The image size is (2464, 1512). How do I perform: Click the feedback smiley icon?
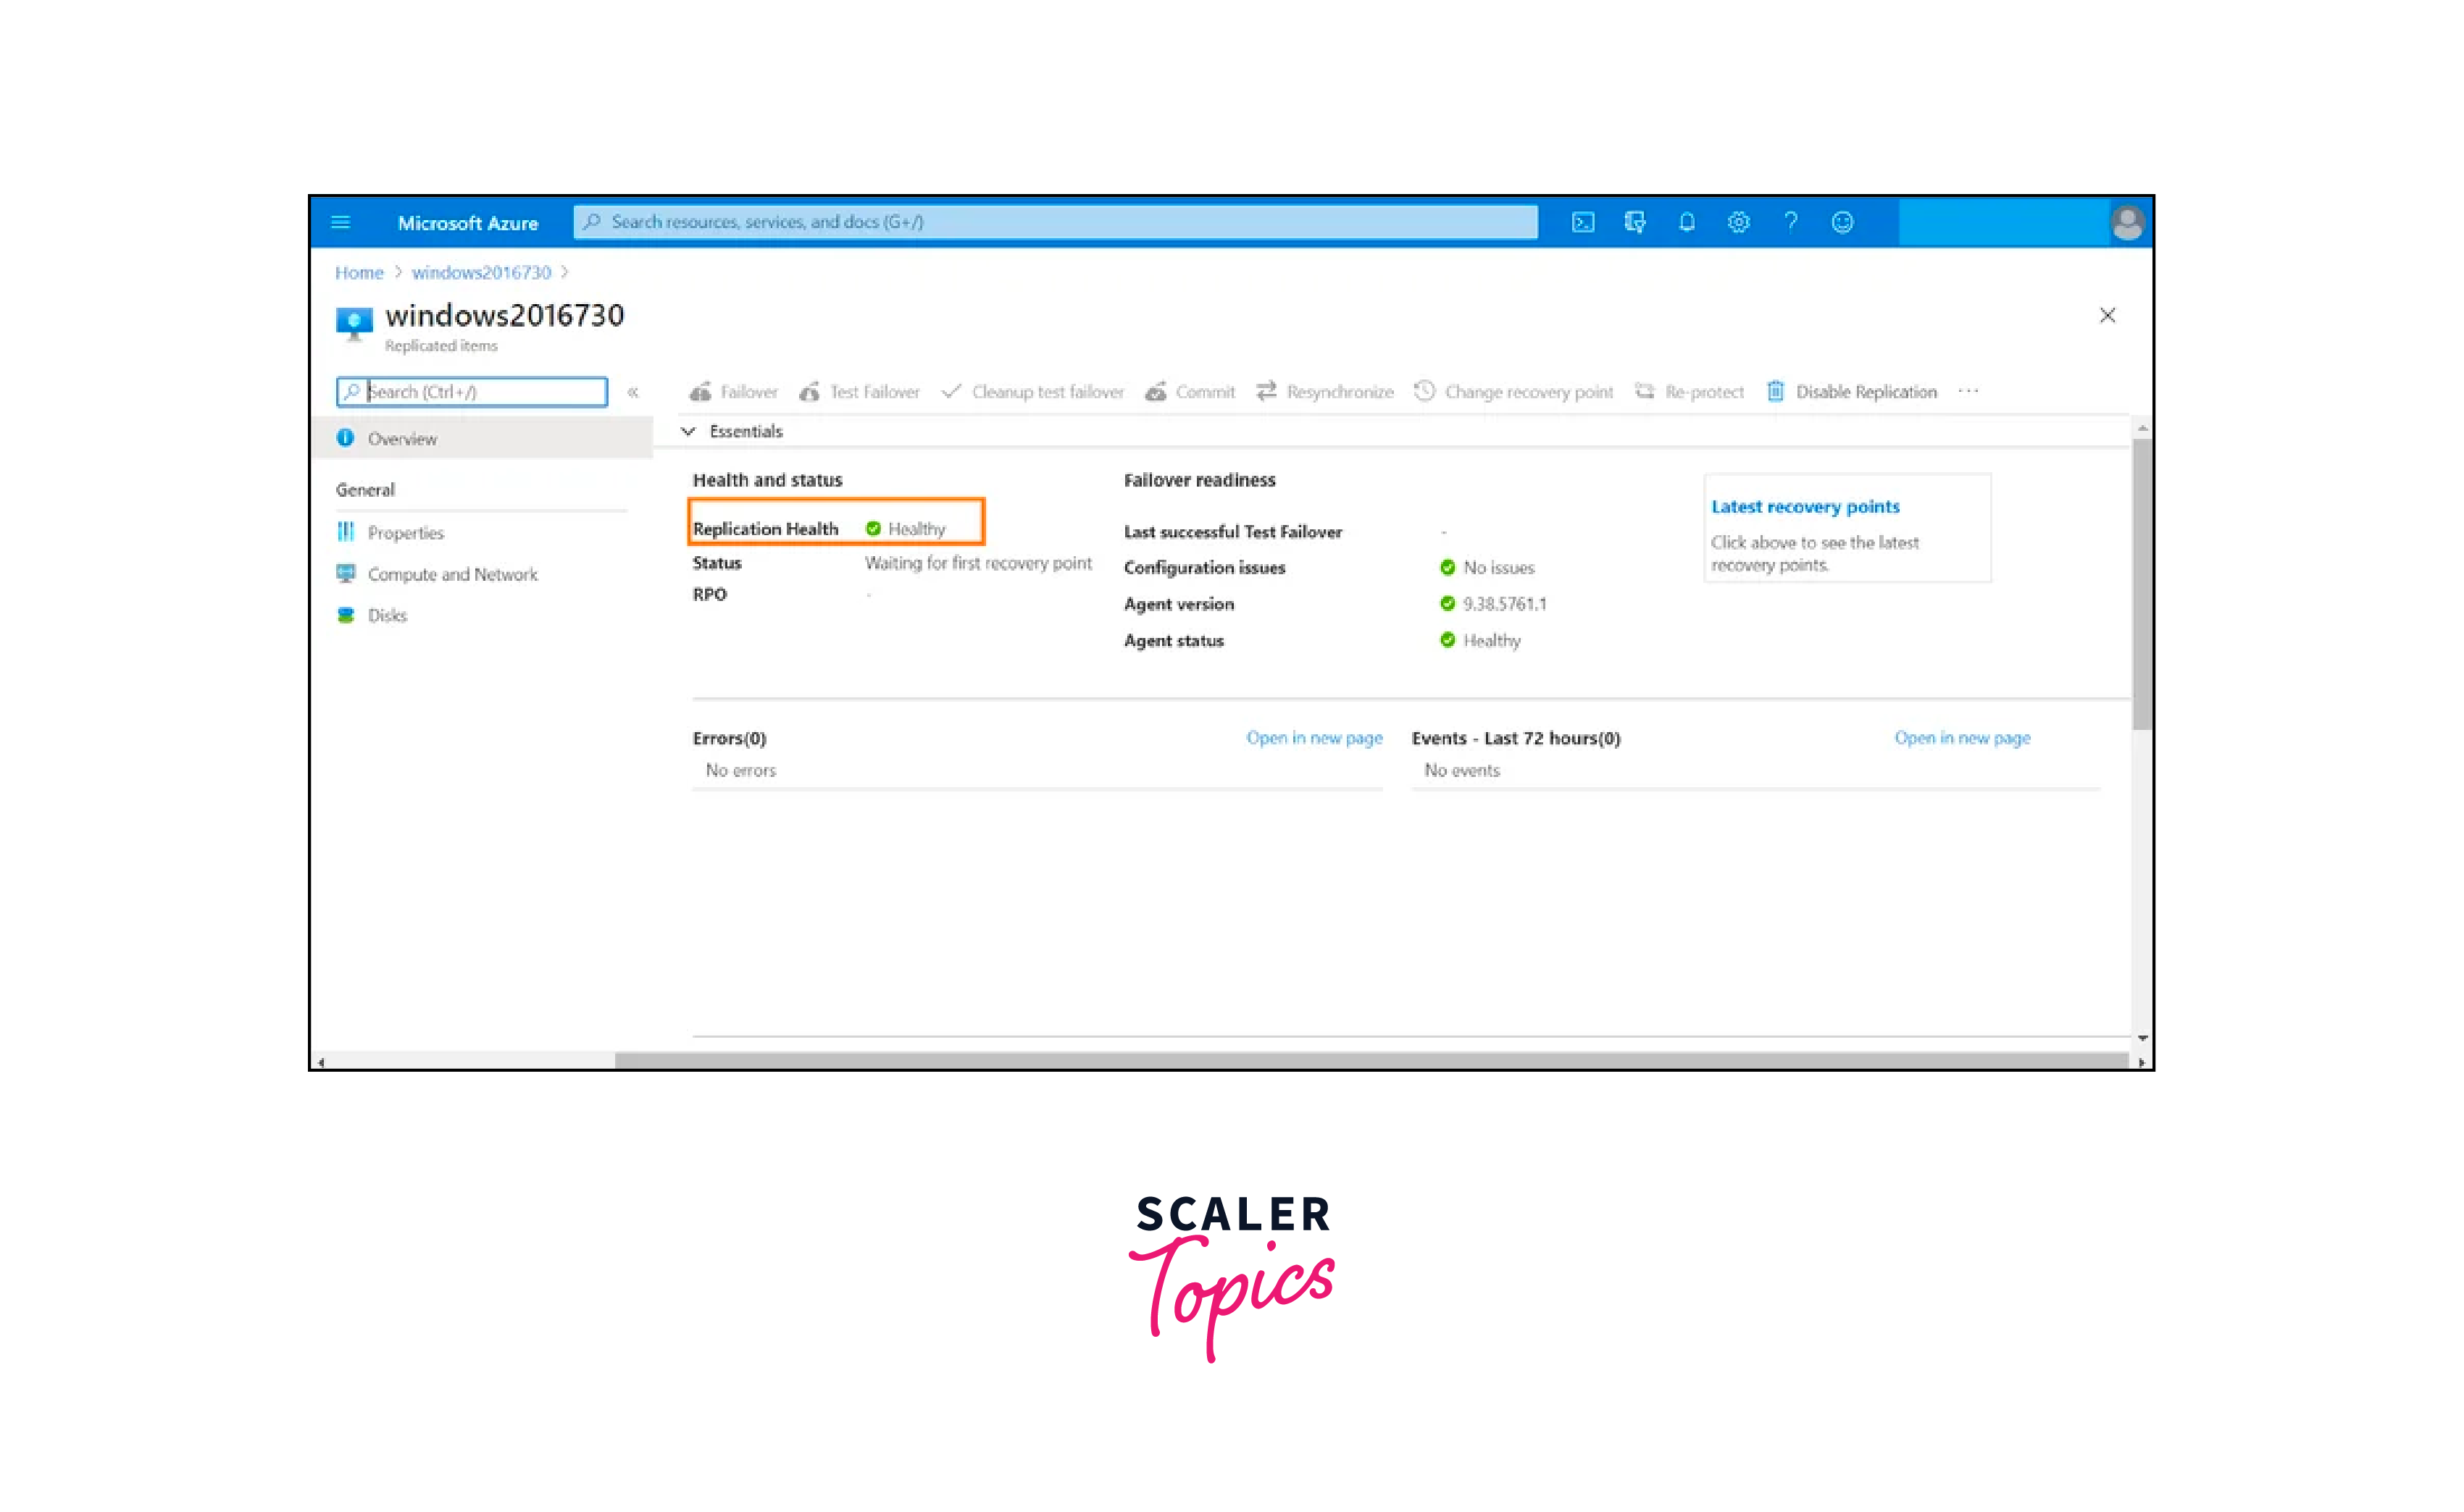coord(1843,222)
